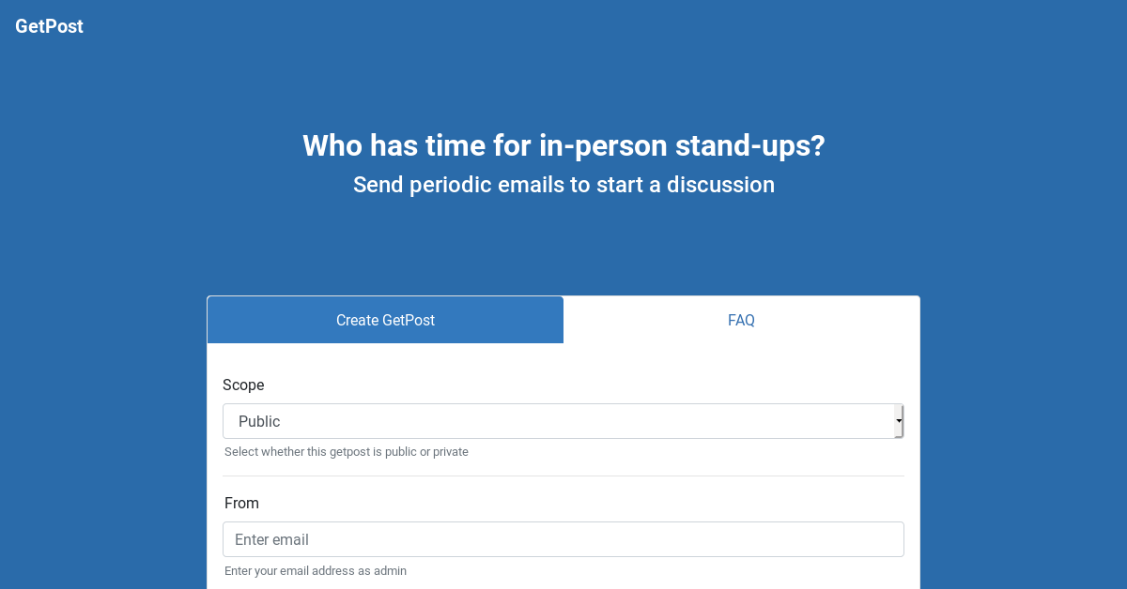Open GetPost home via navbar title
The image size is (1127, 589).
click(x=49, y=26)
